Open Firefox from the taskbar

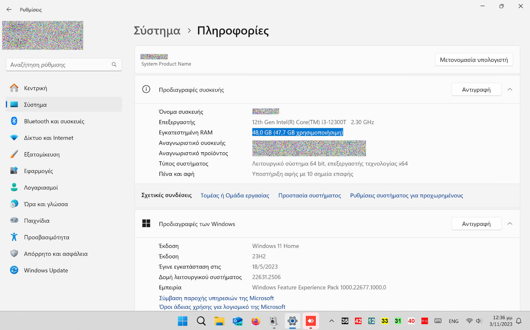(x=256, y=321)
